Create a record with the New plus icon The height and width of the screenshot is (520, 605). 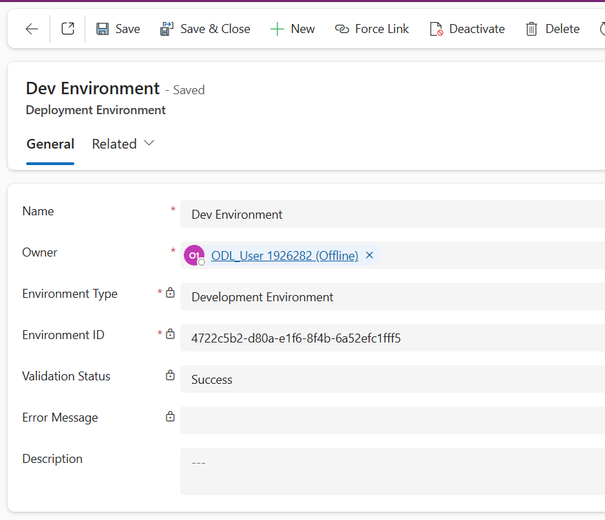(x=278, y=28)
